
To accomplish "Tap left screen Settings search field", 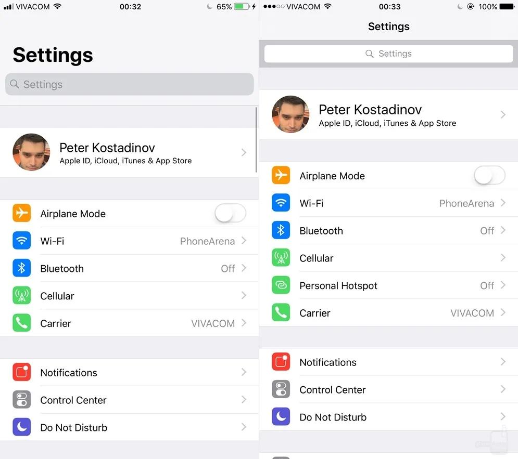I will [130, 84].
